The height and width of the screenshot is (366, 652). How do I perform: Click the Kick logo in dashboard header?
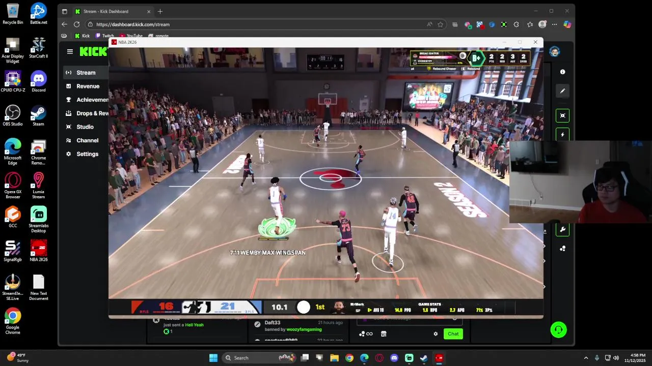pos(93,51)
